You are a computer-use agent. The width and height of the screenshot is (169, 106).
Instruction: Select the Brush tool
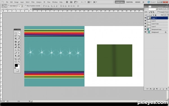click(x=19, y=42)
